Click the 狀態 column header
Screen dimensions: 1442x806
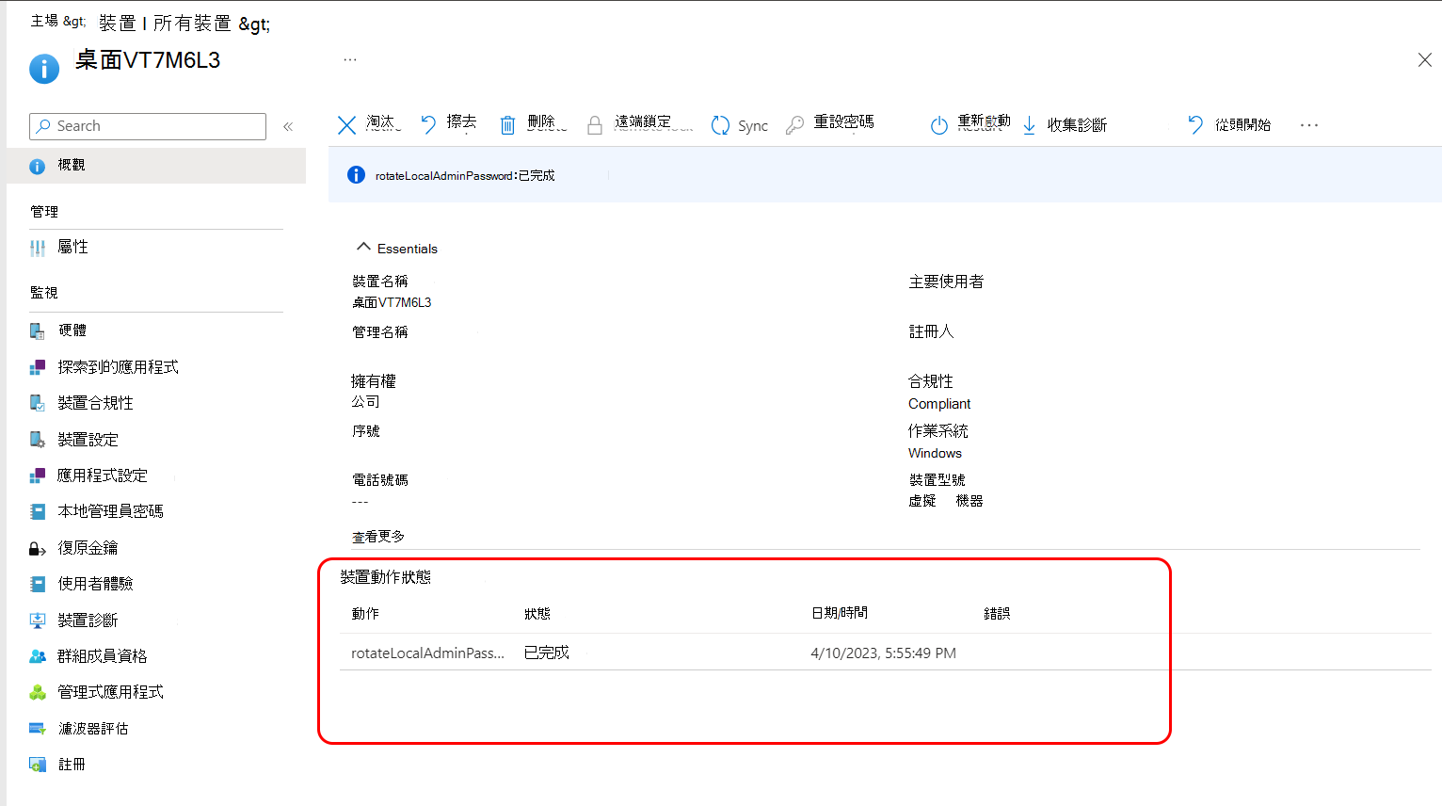(537, 614)
